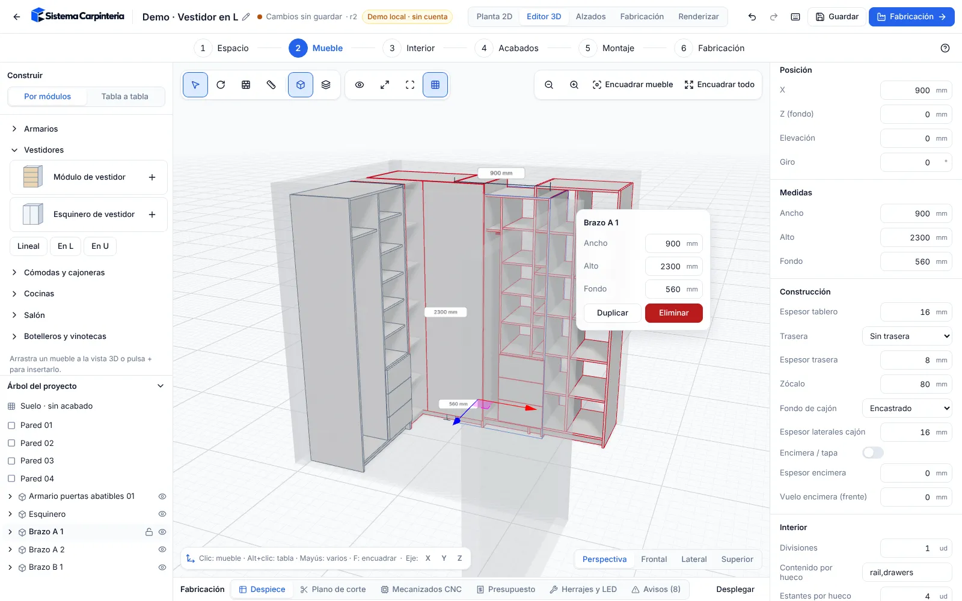Screen dimensions: 962x601
Task: Hide Brazo B 1 in tree
Action: coord(162,567)
